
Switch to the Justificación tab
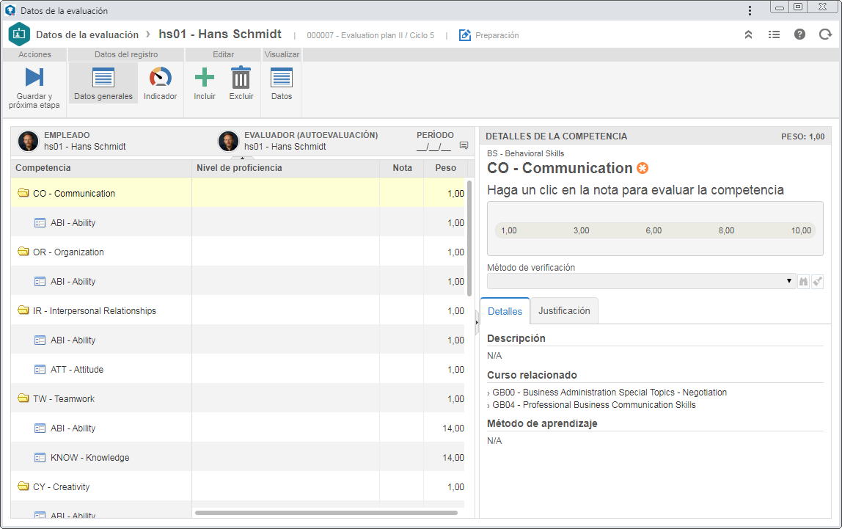564,311
